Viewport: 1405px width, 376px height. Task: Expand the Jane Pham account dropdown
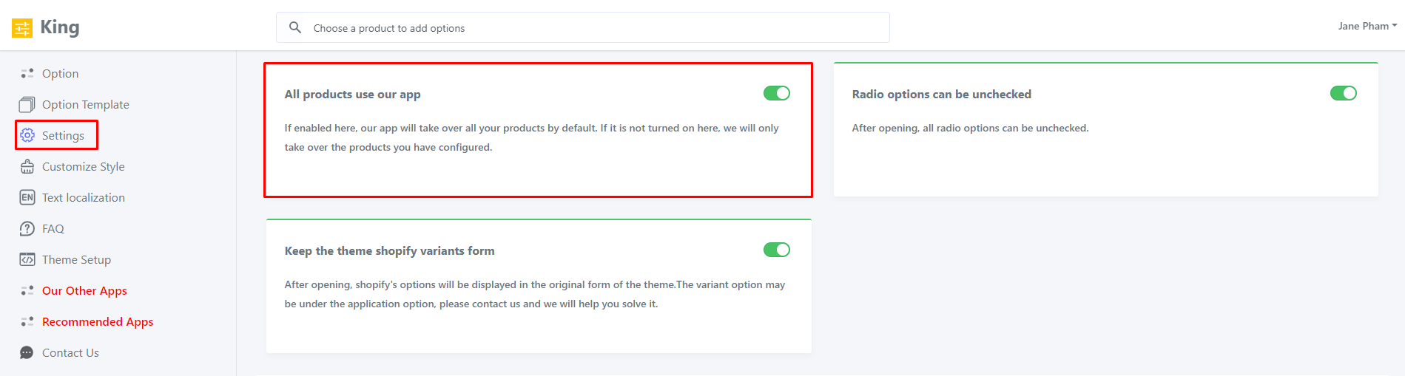coord(1367,26)
